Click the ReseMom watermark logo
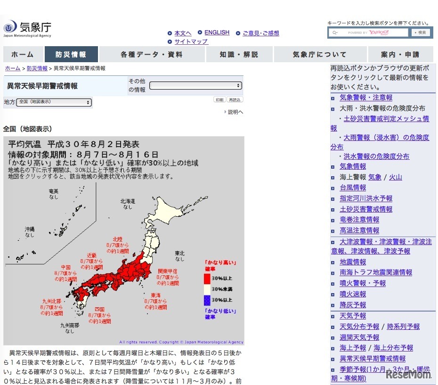This screenshot has height=385, width=438. pos(407,375)
